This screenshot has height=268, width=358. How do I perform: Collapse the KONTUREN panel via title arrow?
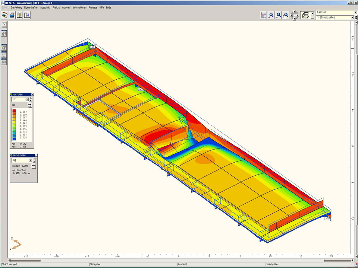[32, 95]
